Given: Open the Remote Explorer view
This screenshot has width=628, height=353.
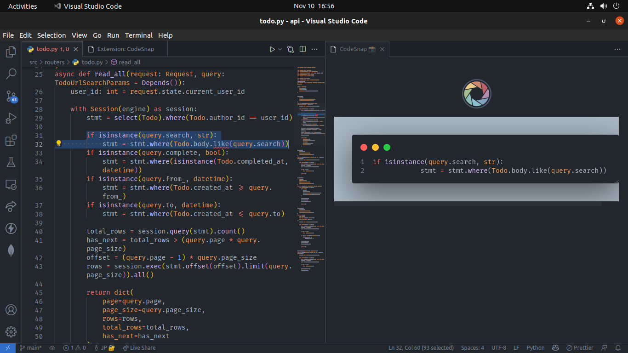Looking at the screenshot, I should [10, 184].
